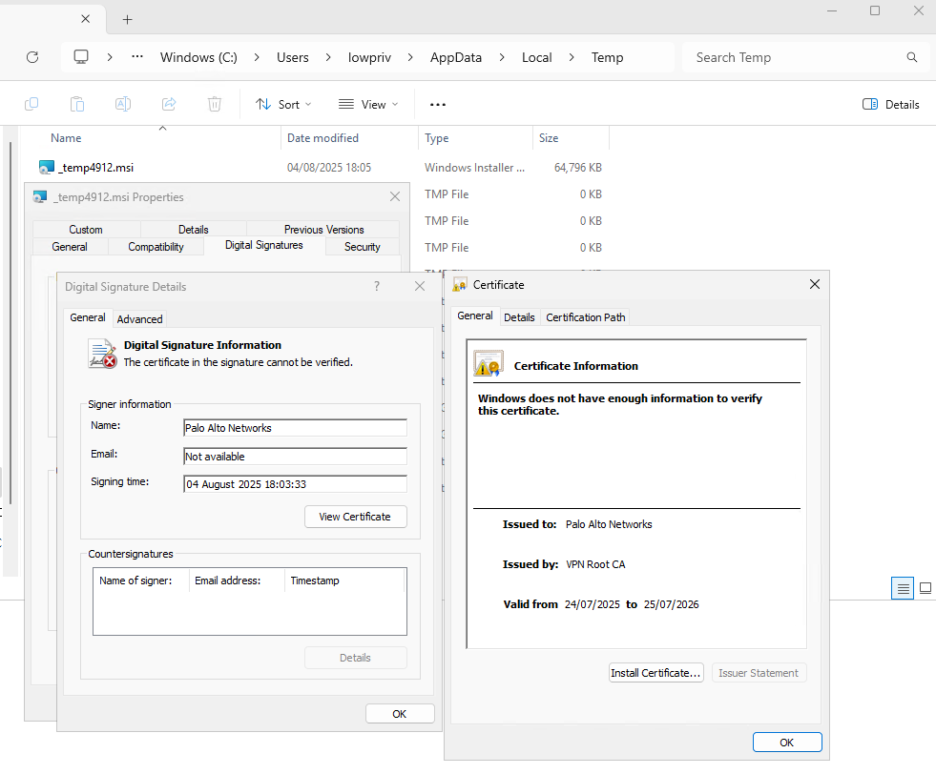Sort by Size column header
The image size is (936, 774).
click(x=571, y=138)
